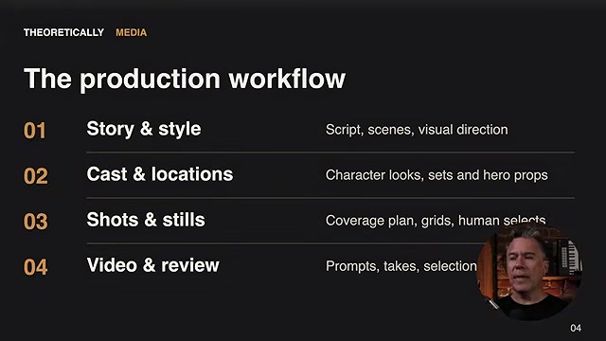Click the THEORETICALLY brand text
606x341 pixels.
63,32
